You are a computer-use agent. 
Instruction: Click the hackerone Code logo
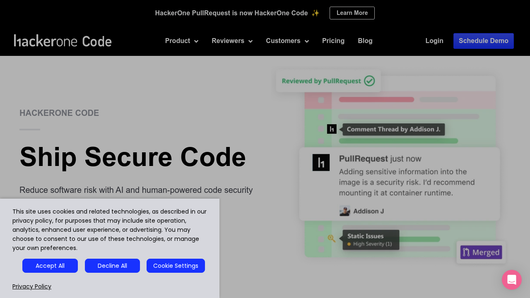click(x=63, y=41)
